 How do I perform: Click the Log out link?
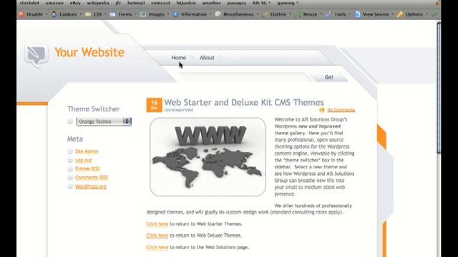point(83,160)
